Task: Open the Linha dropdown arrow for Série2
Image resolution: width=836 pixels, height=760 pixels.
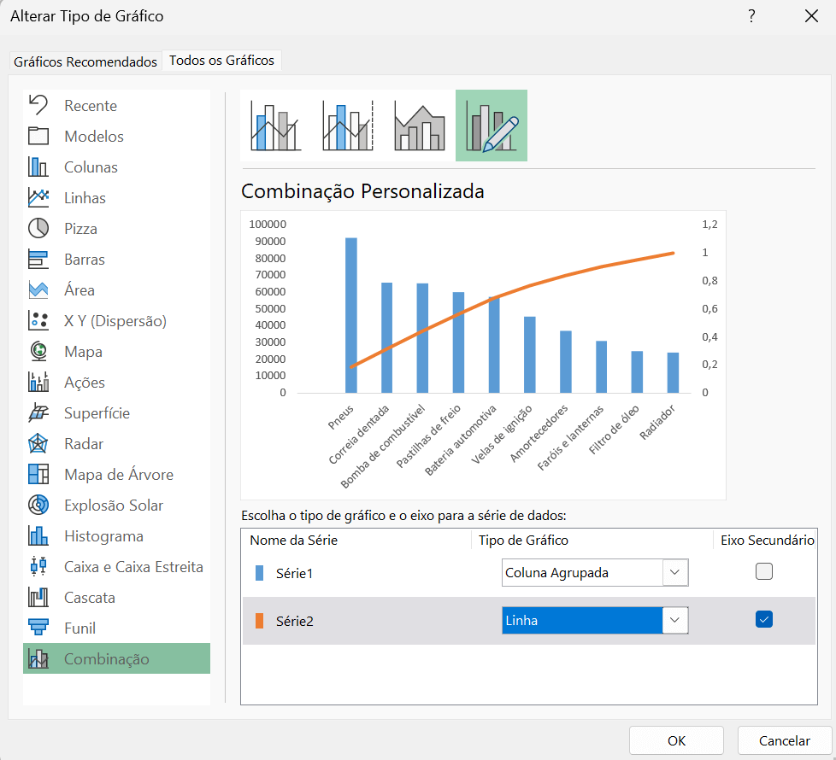Action: coord(675,621)
